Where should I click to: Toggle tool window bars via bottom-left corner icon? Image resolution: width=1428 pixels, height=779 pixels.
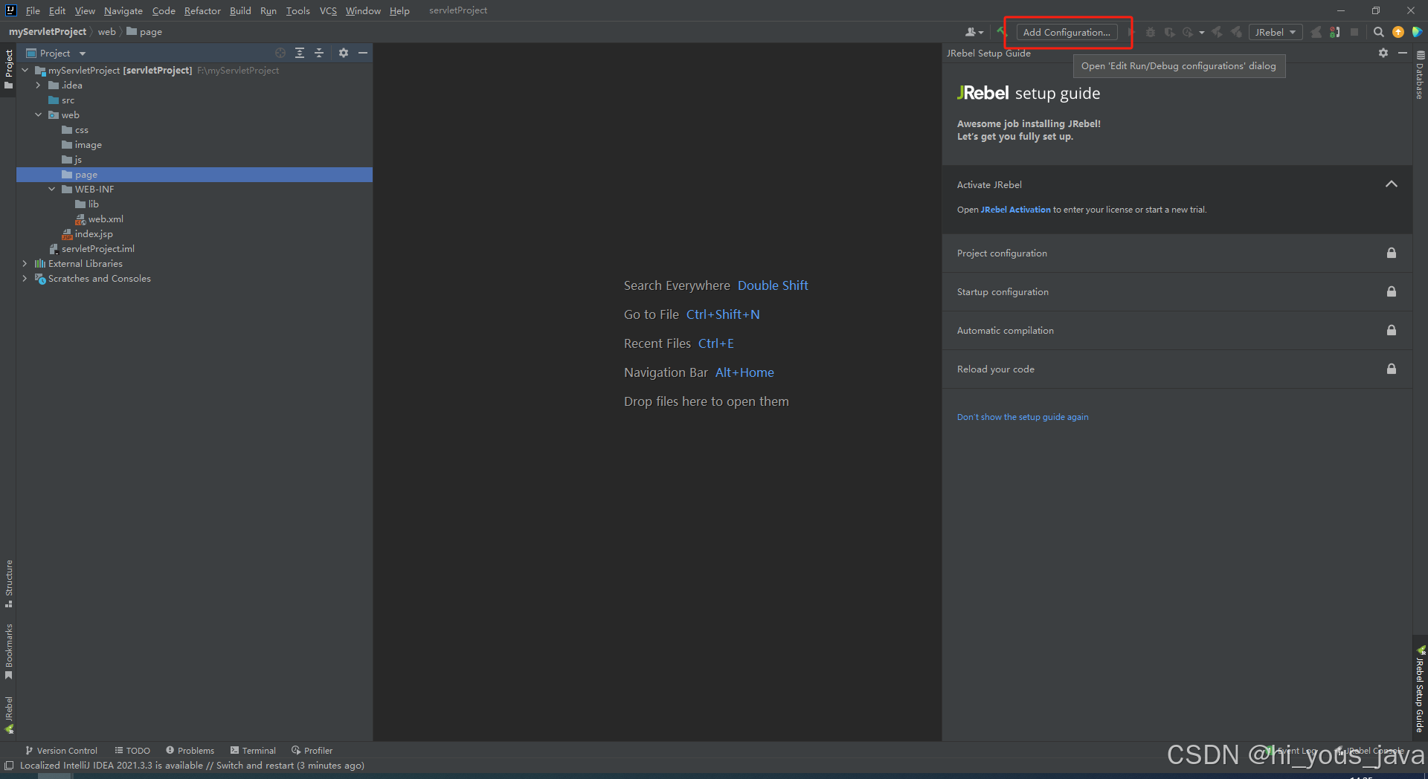click(8, 766)
